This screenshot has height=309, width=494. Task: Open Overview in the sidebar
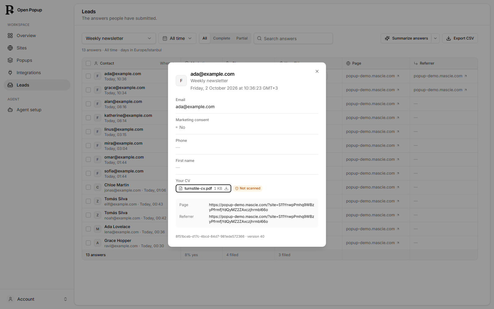pyautogui.click(x=37, y=36)
